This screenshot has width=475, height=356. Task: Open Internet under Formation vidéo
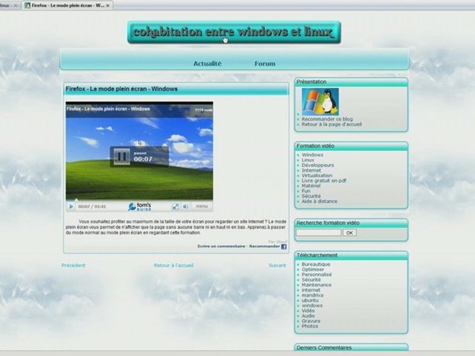(311, 170)
